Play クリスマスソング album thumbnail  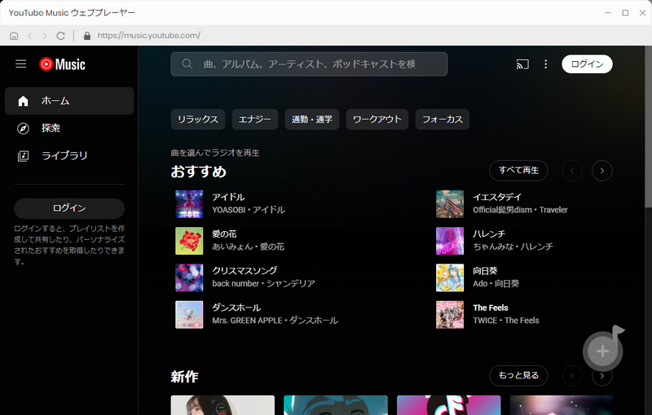coord(189,277)
